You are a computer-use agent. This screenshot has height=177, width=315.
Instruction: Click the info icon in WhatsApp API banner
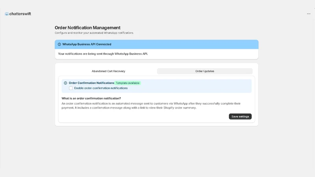point(59,44)
